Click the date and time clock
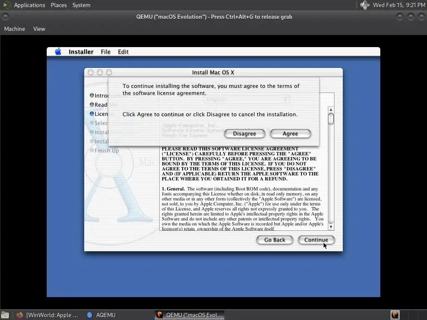Screen dimensions: 427x320 click(399, 5)
